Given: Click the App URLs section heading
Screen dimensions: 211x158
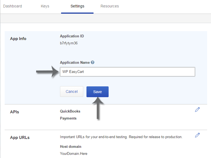Looking at the screenshot, I should (x=20, y=138).
